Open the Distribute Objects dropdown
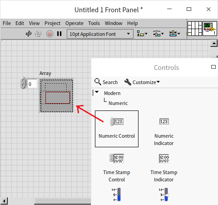This screenshot has width=218, height=205. coord(158,34)
